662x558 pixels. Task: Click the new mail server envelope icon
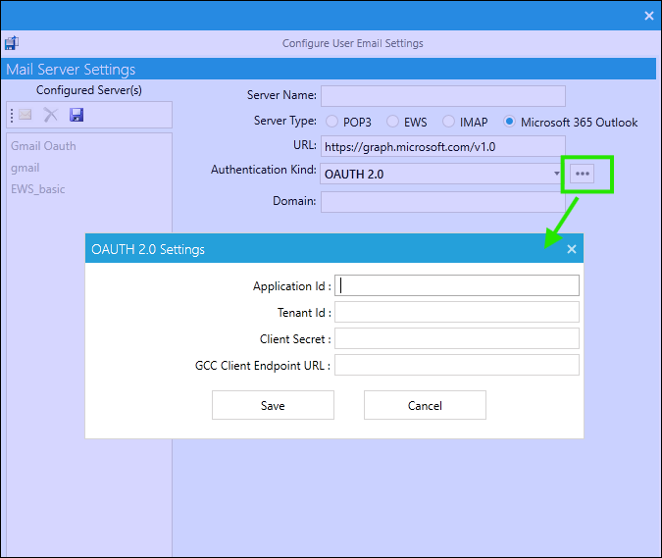[25, 115]
